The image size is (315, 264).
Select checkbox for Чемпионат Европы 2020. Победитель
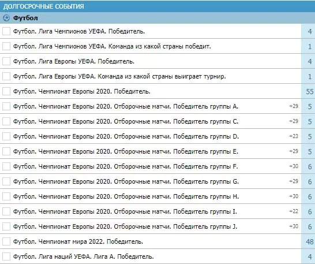[x=6, y=91]
